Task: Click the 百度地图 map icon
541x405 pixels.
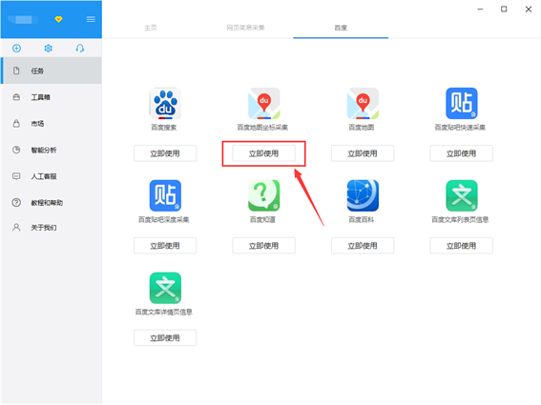Action: click(363, 104)
